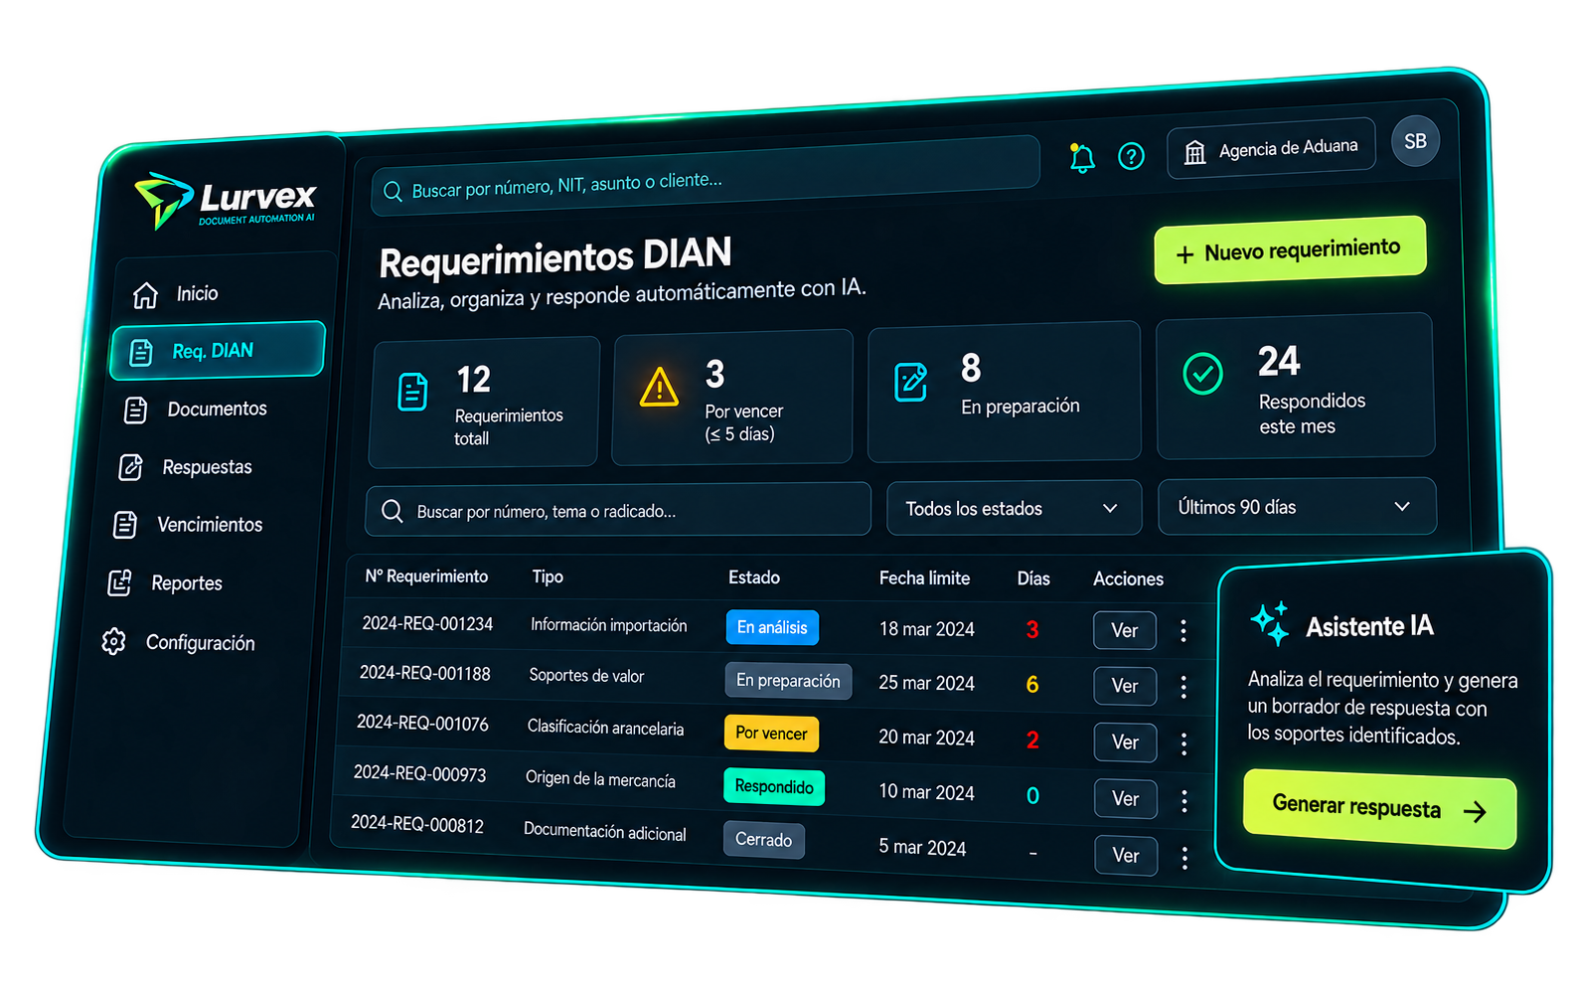Click the Reportes sidebar icon
The image size is (1576, 986).
tap(119, 583)
